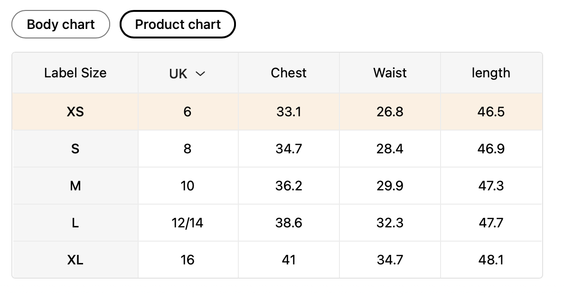The width and height of the screenshot is (564, 300).
Task: Click the chevron next to UK
Action: tap(200, 74)
